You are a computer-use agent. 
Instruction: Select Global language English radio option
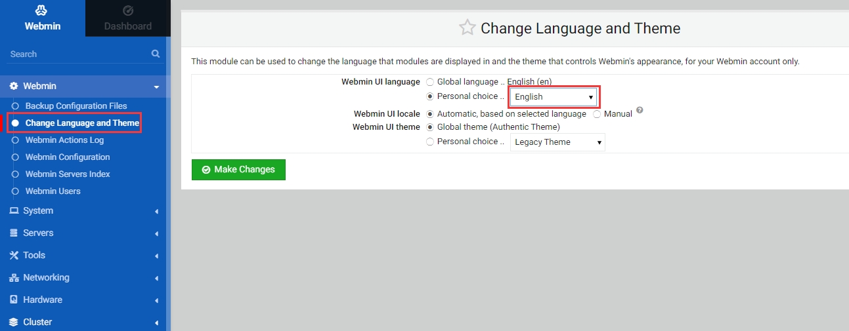(430, 82)
